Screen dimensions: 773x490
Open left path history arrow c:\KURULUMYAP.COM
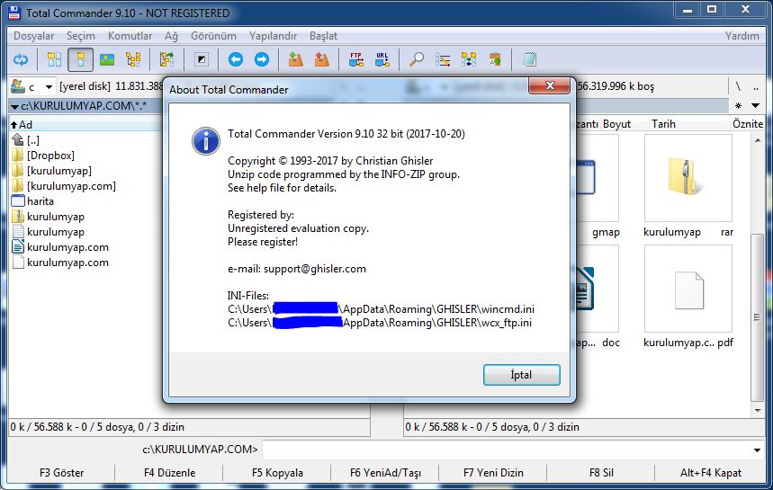tap(14, 106)
